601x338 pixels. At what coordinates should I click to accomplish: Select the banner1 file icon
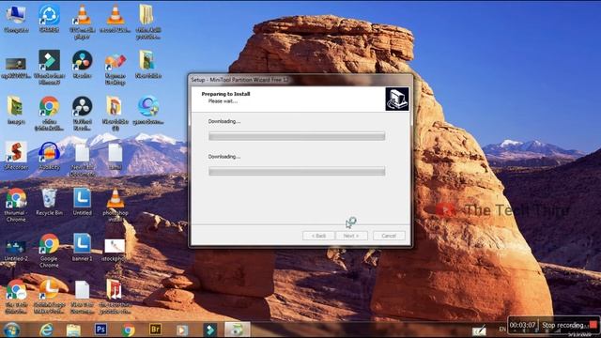[x=82, y=248]
